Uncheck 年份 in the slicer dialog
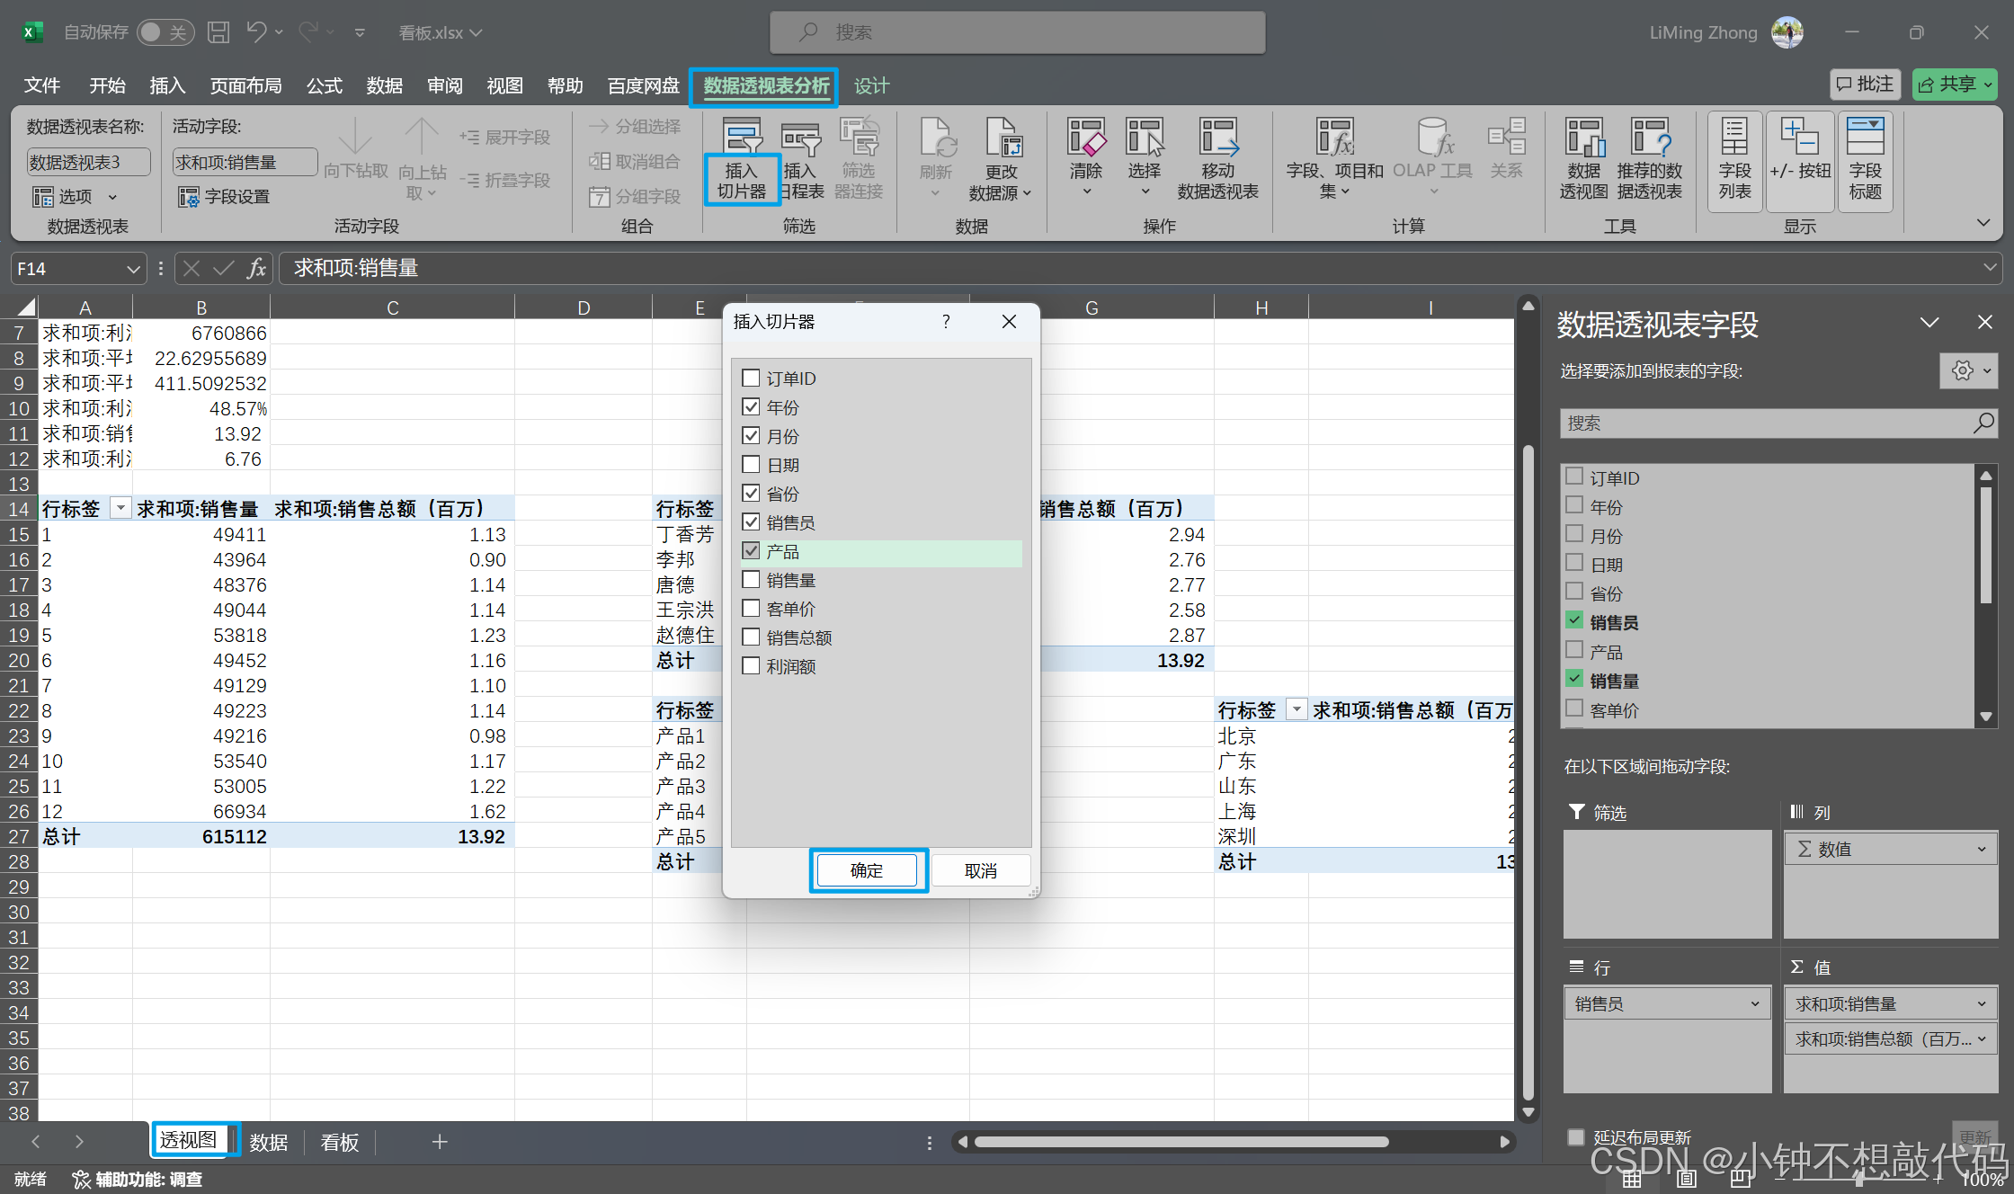This screenshot has width=2014, height=1194. coord(751,406)
